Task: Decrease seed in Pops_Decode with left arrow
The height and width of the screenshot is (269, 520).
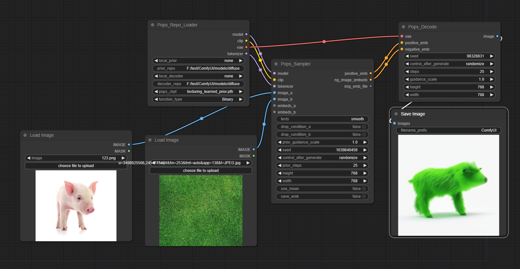Action: 407,56
